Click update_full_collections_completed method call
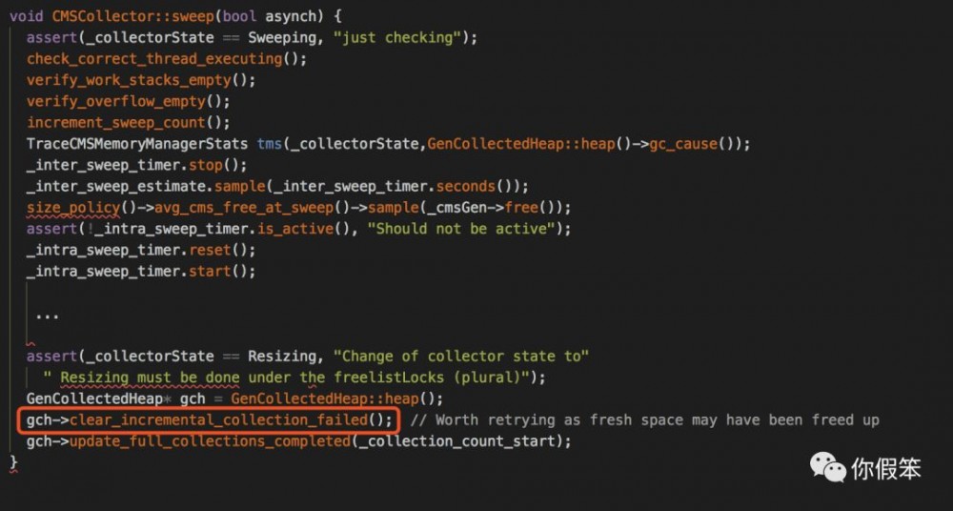Viewport: 953px width, 511px height. click(211, 441)
